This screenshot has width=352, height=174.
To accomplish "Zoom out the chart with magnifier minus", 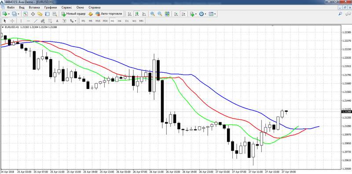I will pos(160,14).
